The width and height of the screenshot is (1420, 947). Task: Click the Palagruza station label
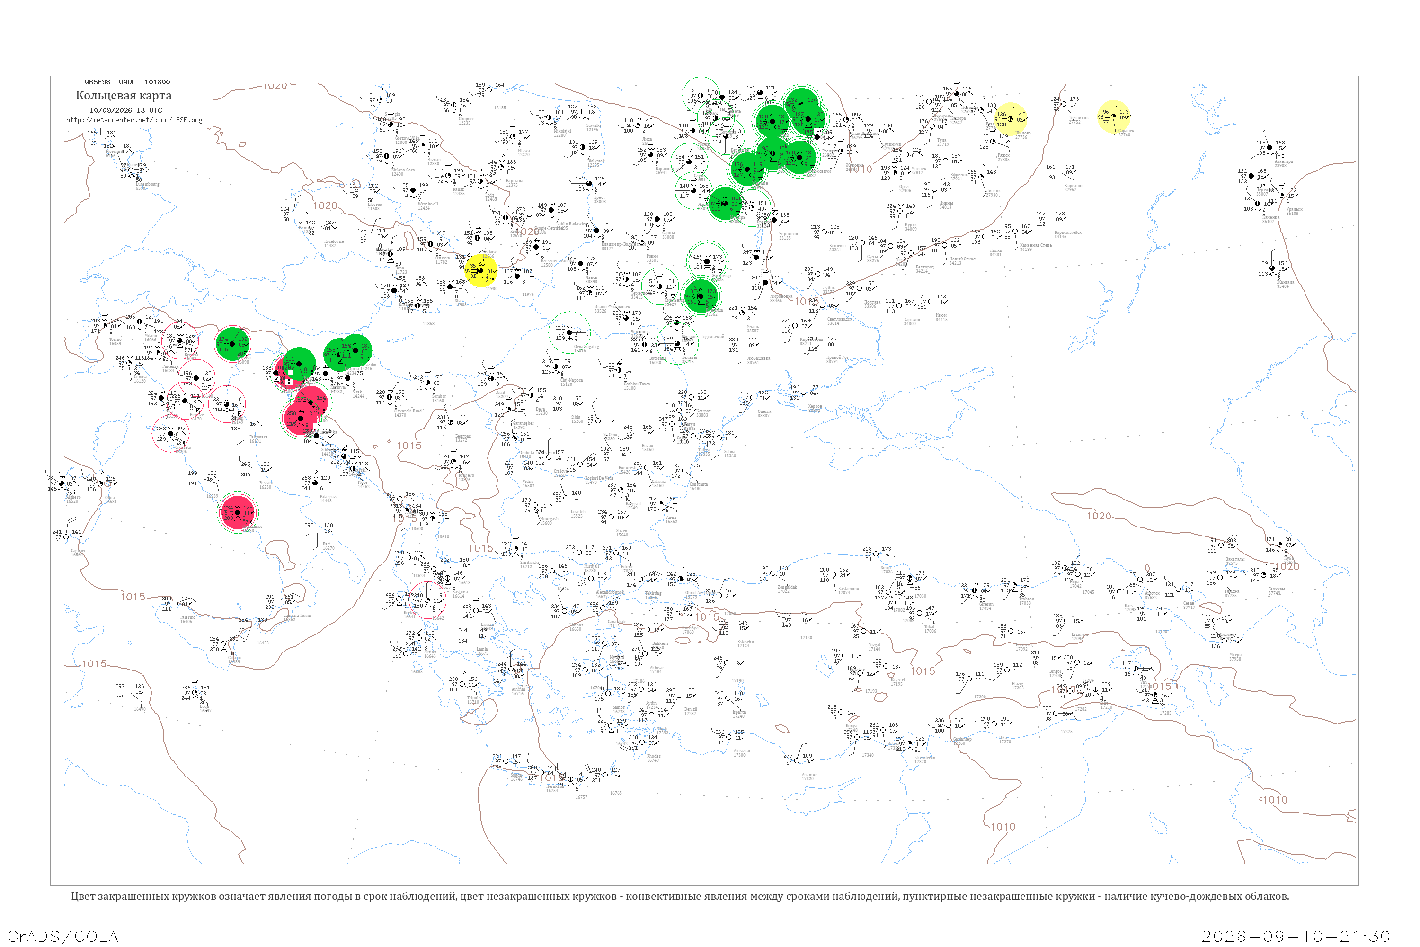point(329,498)
